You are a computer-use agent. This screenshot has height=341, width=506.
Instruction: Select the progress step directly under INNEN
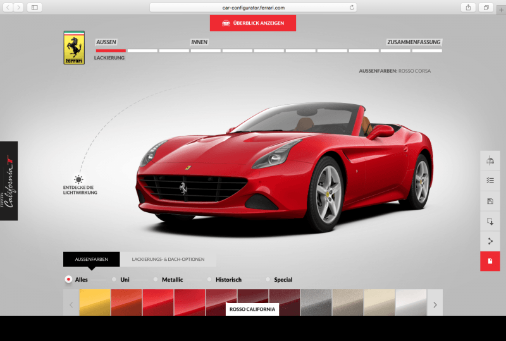206,51
